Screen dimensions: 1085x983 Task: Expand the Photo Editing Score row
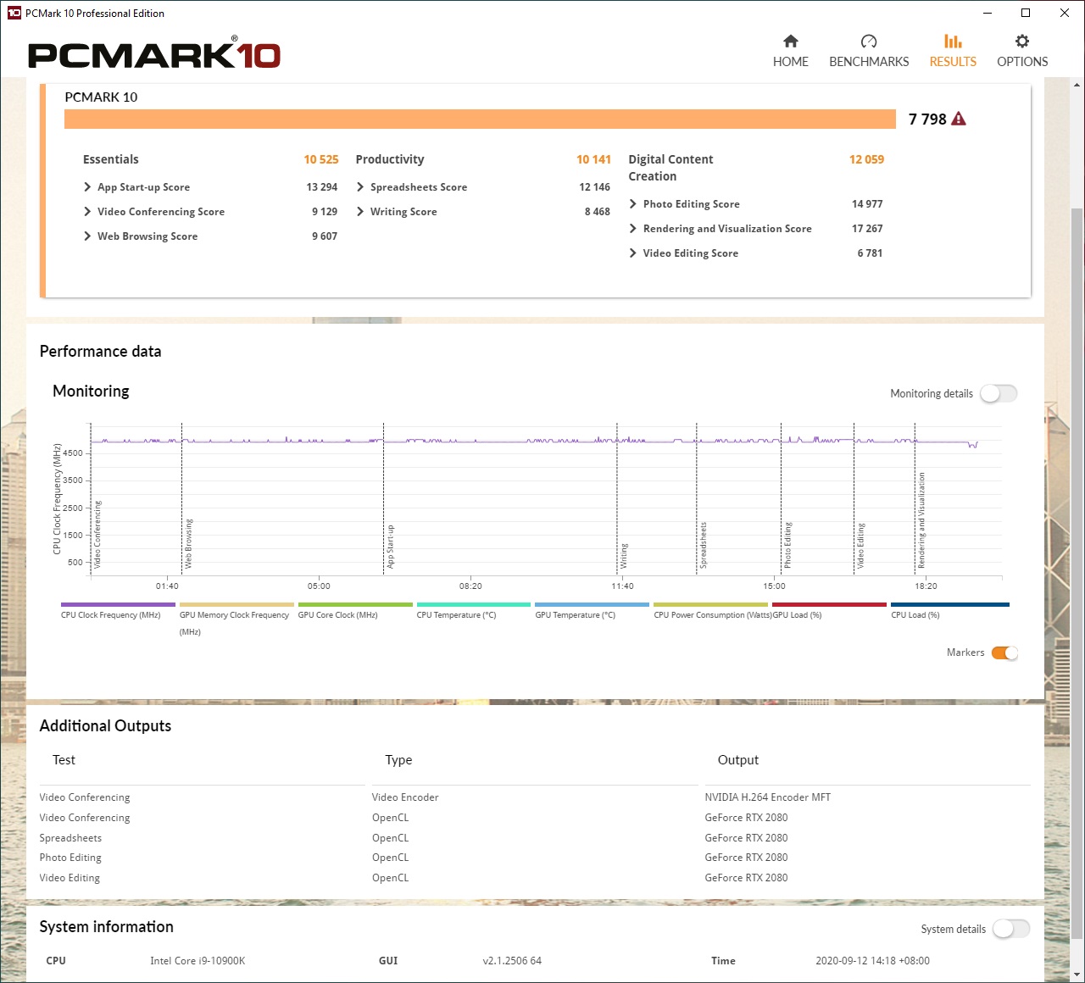(633, 204)
